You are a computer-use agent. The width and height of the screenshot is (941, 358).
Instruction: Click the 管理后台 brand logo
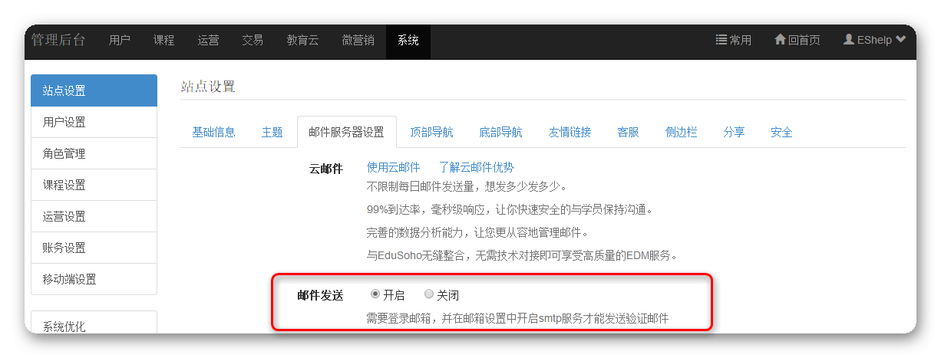58,40
